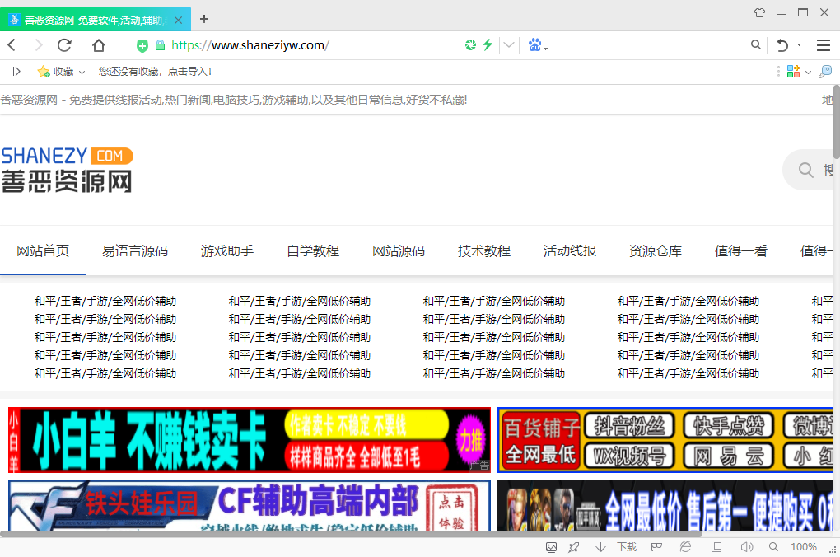Click the rocket boost icon in status bar
The image size is (840, 557).
click(572, 546)
